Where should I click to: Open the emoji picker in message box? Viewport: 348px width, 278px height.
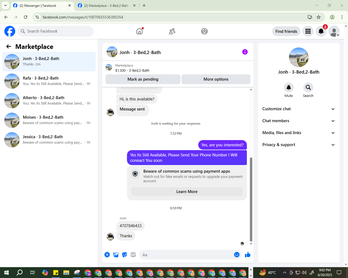tap(237, 255)
